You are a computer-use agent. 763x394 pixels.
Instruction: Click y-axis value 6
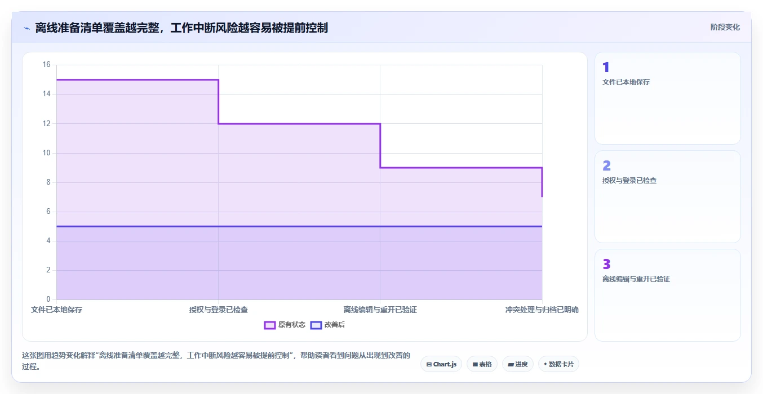point(48,212)
